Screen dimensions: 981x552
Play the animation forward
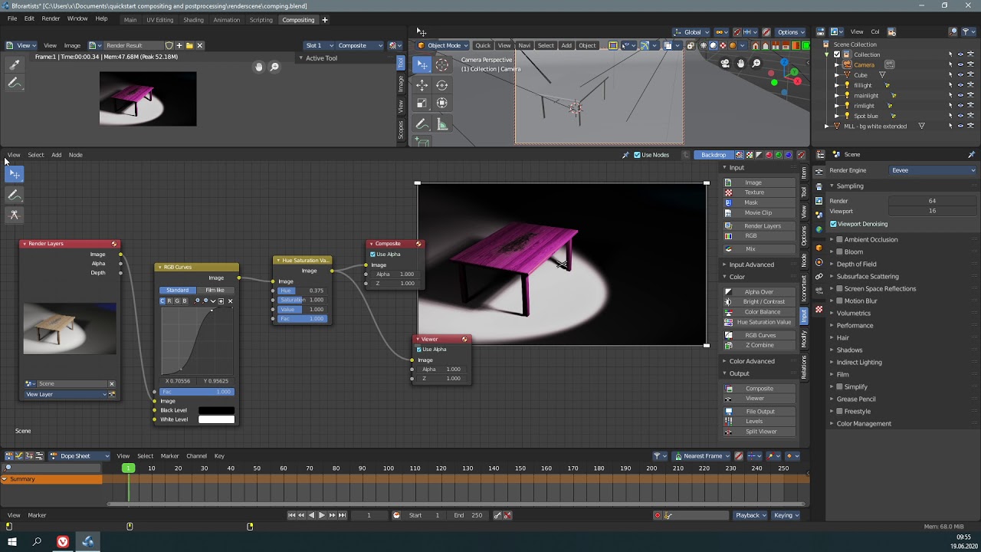321,515
